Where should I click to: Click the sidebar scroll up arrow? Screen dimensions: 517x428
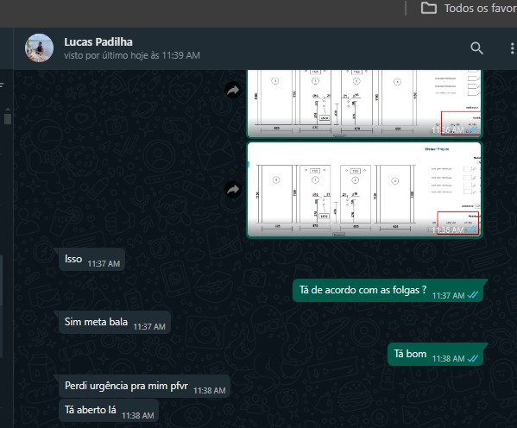coord(8,109)
